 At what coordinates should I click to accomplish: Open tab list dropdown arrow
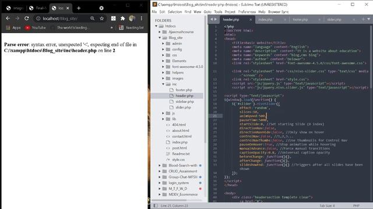[368, 19]
